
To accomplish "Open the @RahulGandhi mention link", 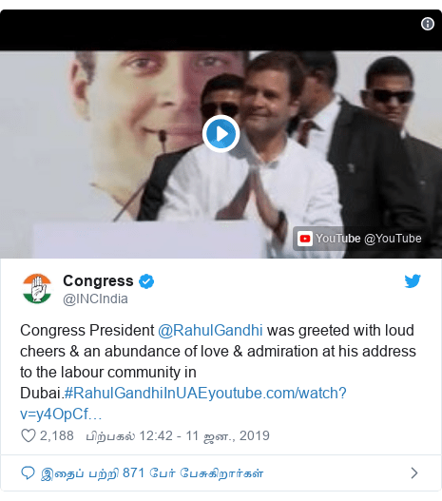I will click(x=210, y=331).
